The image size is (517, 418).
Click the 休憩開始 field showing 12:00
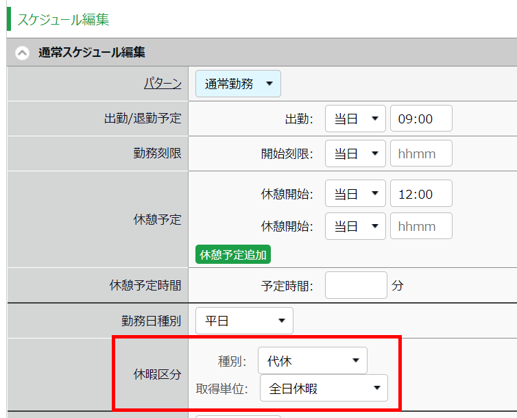tap(420, 194)
